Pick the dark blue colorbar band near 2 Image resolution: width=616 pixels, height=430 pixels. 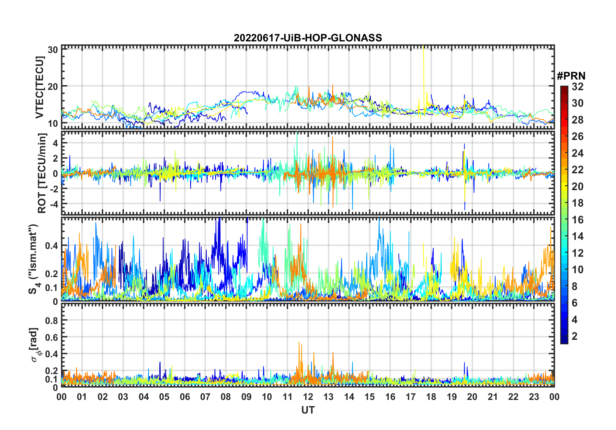tap(564, 336)
